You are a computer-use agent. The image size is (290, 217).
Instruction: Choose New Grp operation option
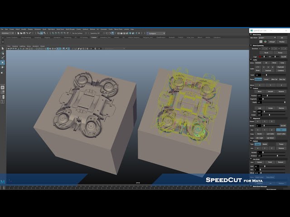(x=282, y=79)
